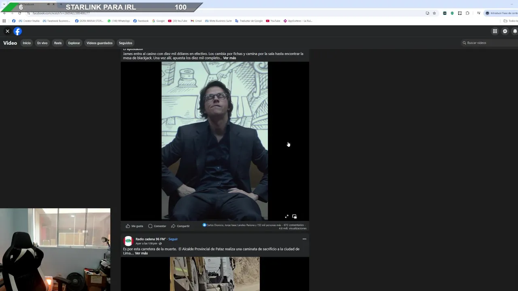Open the Facebook apps grid menu
Image resolution: width=518 pixels, height=291 pixels.
point(495,31)
